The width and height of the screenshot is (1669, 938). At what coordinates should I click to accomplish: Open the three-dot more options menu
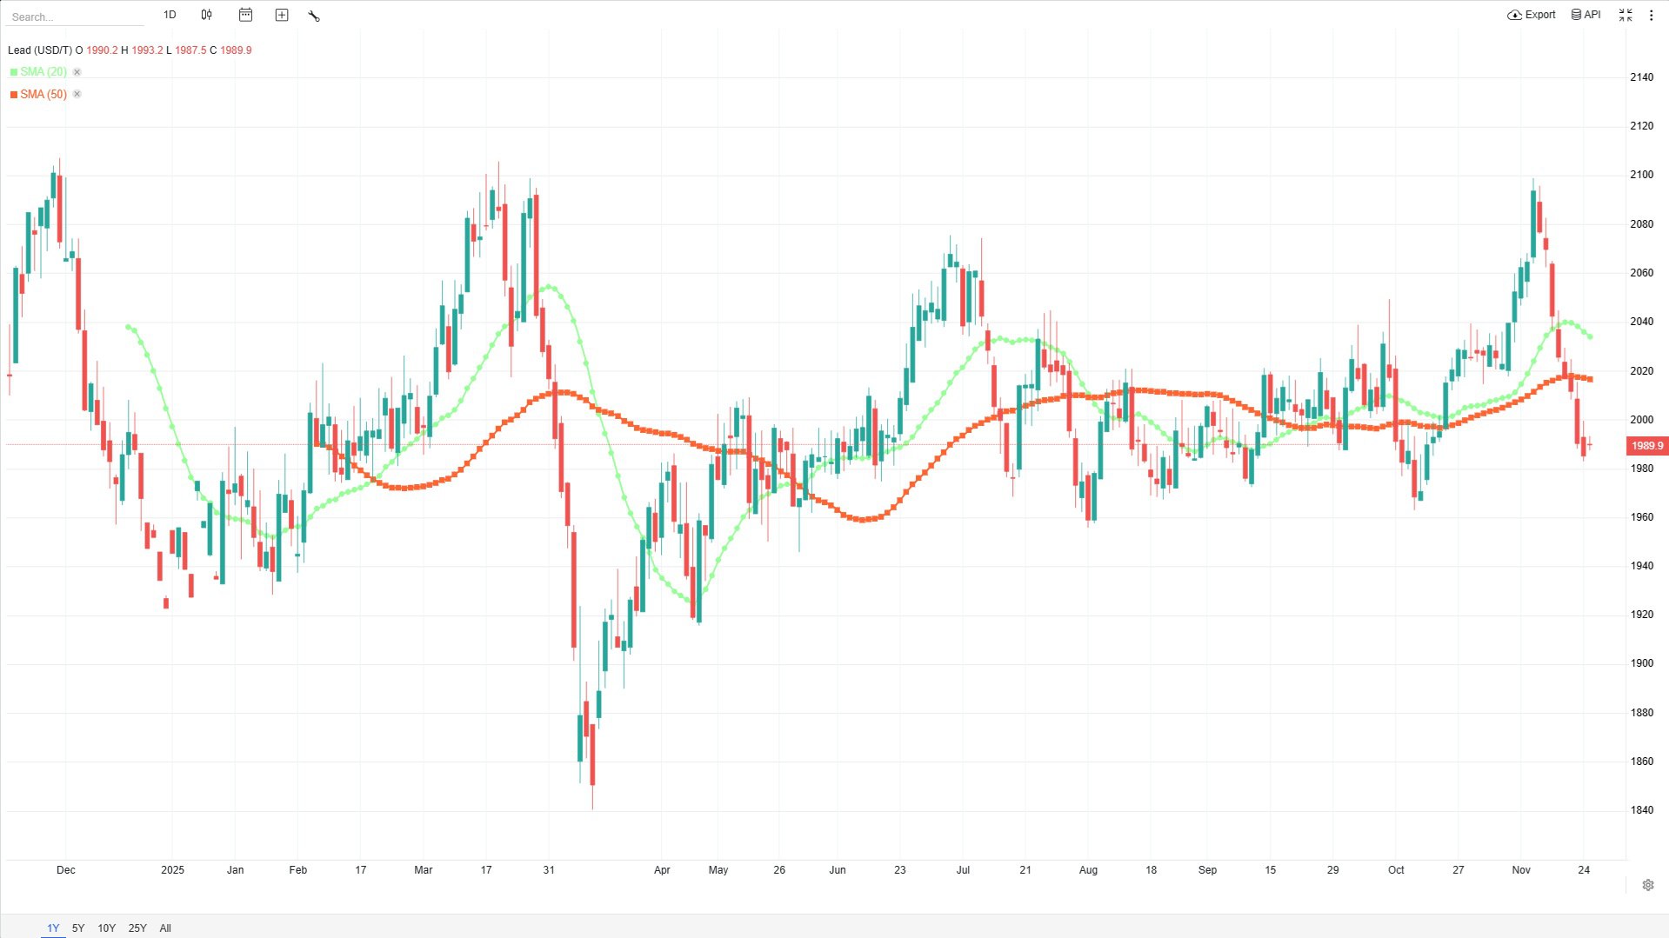[x=1651, y=15]
